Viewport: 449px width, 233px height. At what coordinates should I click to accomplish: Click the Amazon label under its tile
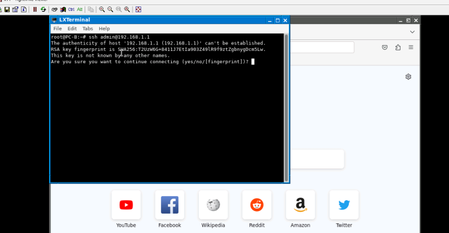click(x=300, y=225)
